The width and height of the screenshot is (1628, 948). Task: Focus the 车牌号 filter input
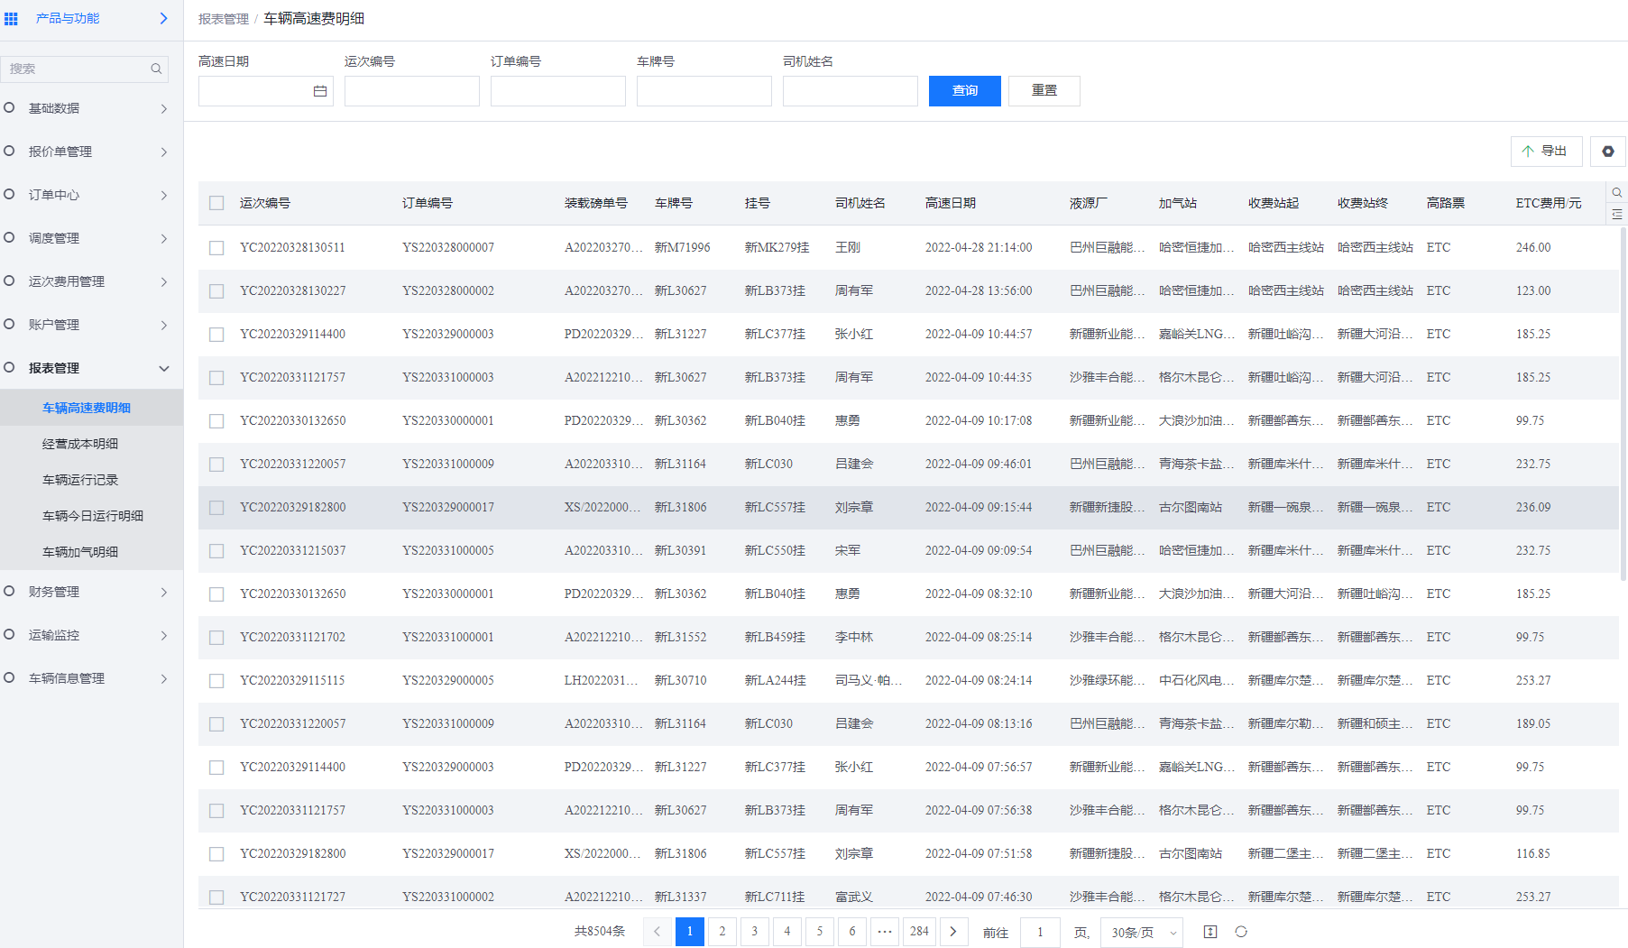click(704, 91)
